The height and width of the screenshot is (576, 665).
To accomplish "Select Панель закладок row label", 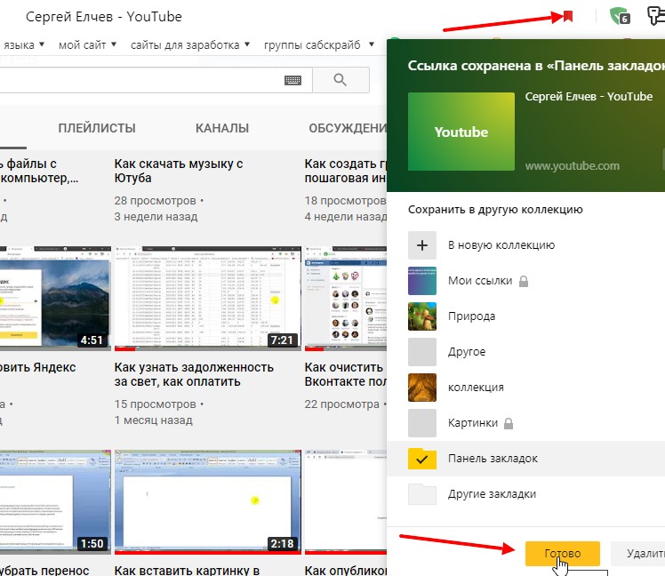I will click(493, 459).
